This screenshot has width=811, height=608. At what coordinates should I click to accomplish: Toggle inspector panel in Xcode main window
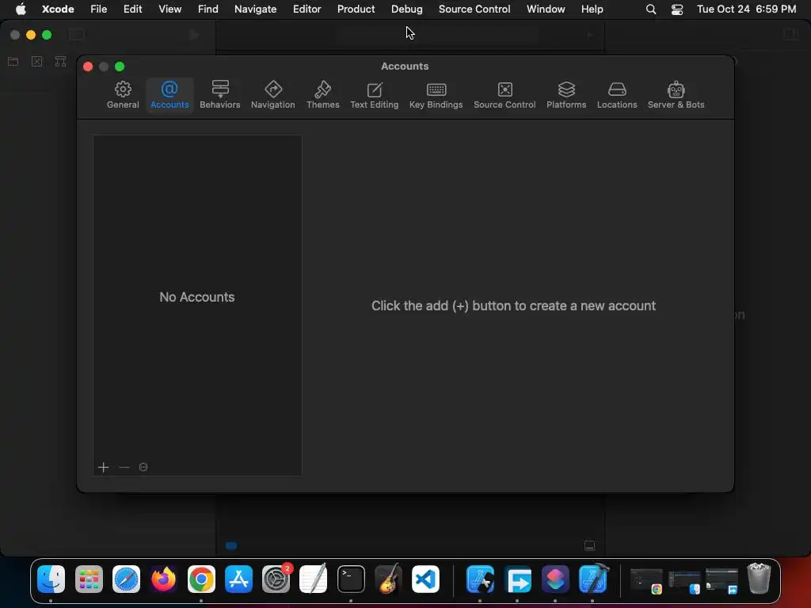click(x=790, y=35)
